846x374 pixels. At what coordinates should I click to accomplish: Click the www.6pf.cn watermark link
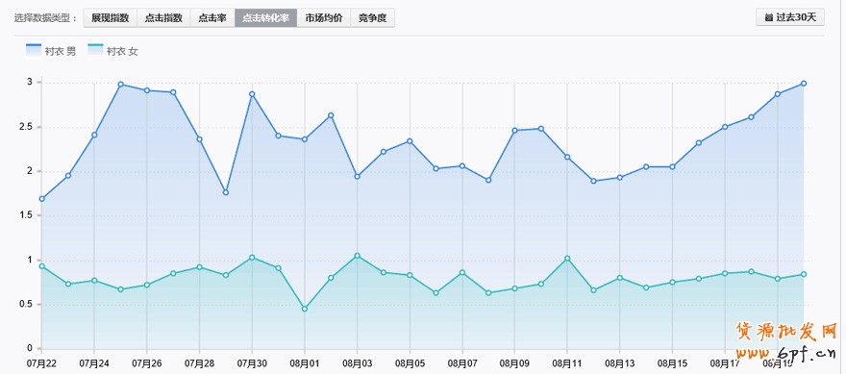(x=786, y=354)
